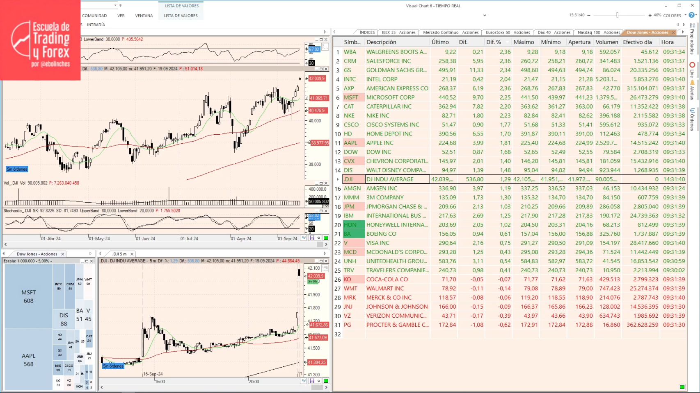Image resolution: width=700 pixels, height=393 pixels.
Task: Show next tabs arrow above the daily chart
Action: click(325, 32)
